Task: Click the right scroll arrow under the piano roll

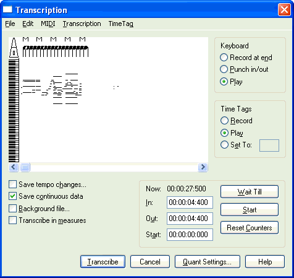Action: [x=203, y=167]
